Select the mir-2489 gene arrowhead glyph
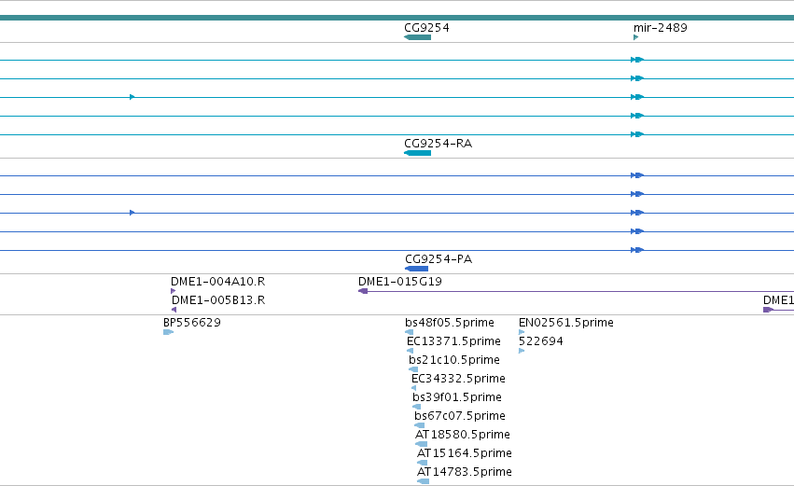Viewport: 794px width, 486px height. 636,37
